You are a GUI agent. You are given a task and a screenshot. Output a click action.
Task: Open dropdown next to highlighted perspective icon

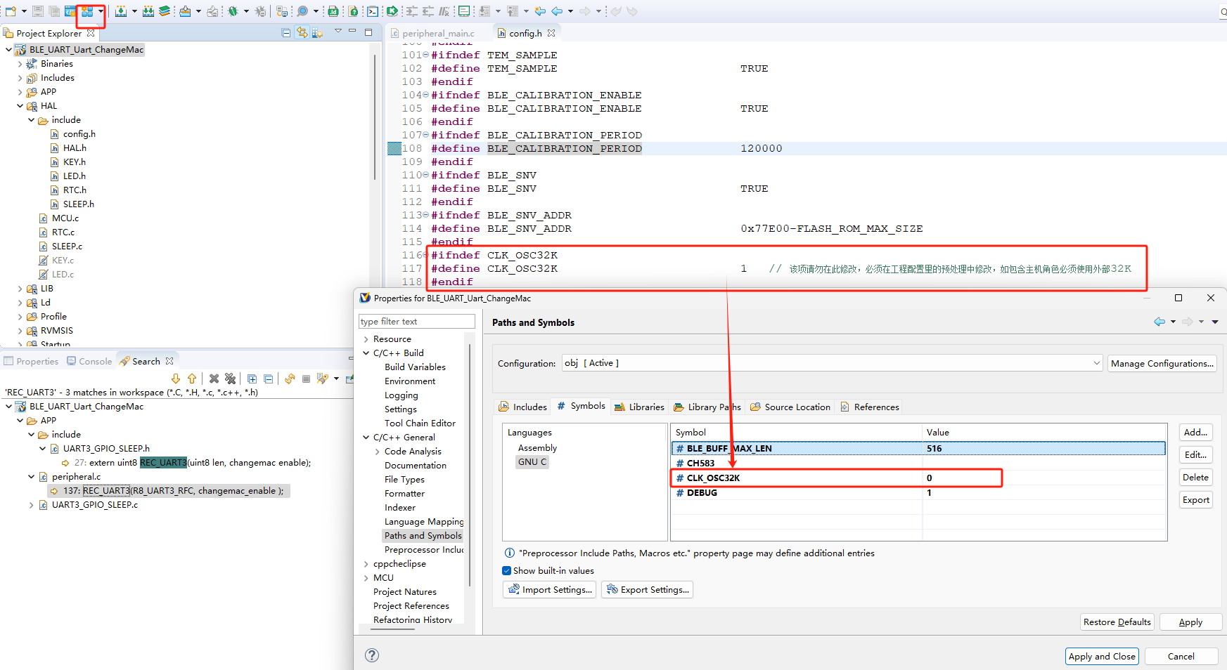click(x=101, y=11)
